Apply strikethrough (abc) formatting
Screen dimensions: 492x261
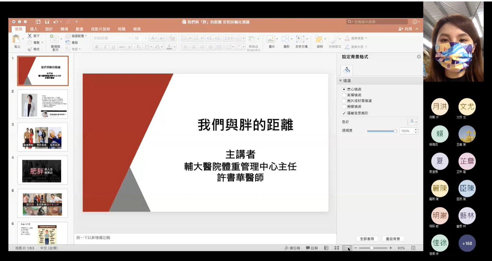point(122,47)
